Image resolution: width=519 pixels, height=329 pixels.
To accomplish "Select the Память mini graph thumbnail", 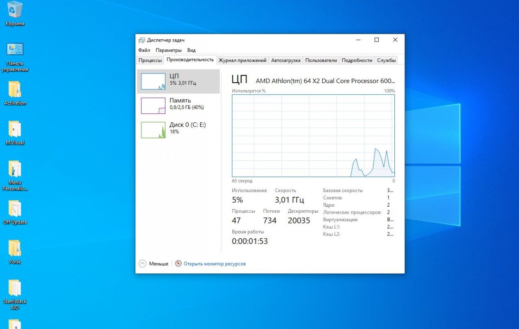I will click(x=153, y=105).
